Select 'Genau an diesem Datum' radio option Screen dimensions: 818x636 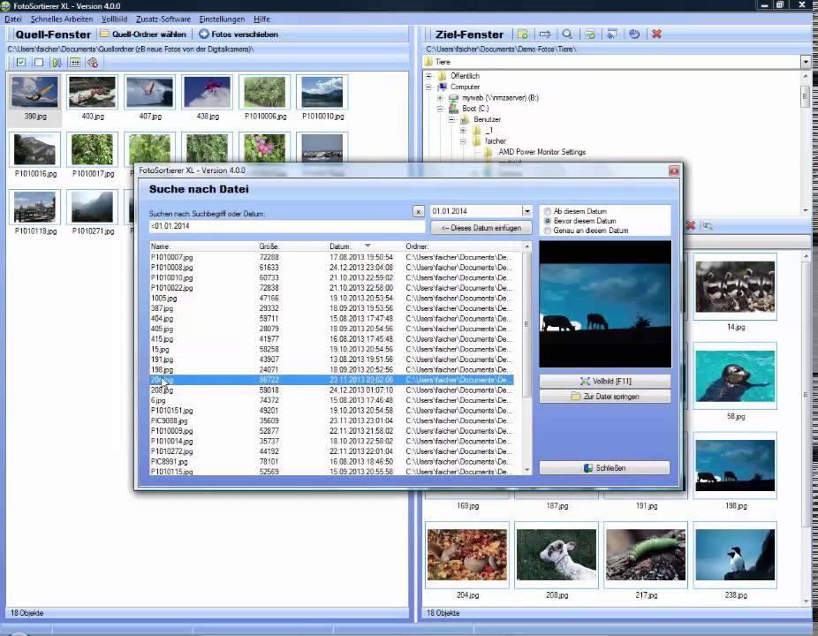click(547, 230)
